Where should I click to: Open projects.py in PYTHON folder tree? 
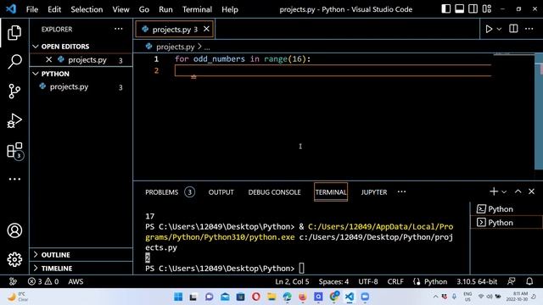click(x=69, y=86)
